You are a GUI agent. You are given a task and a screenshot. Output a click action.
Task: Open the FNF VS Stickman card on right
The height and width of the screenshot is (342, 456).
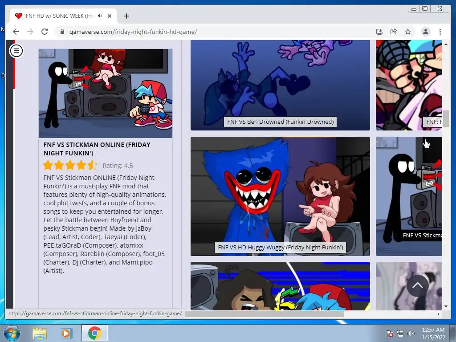coord(409,196)
